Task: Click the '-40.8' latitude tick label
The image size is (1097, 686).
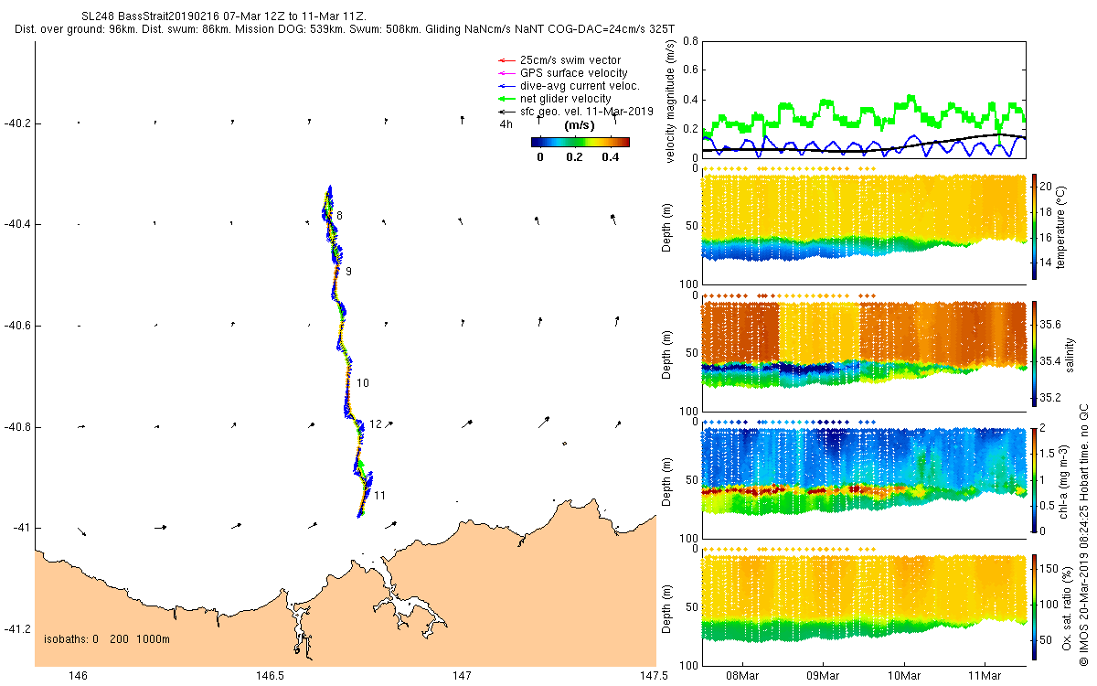Action: pos(16,427)
